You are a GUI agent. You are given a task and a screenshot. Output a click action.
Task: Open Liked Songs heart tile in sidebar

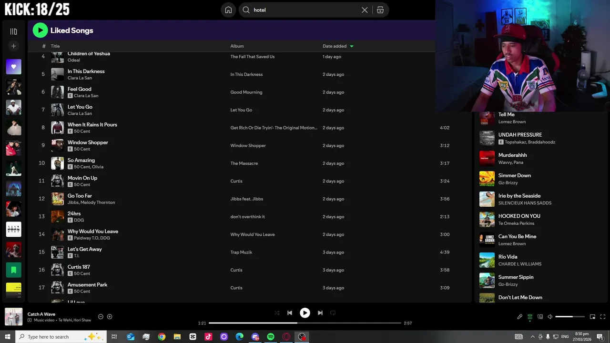[x=13, y=67]
